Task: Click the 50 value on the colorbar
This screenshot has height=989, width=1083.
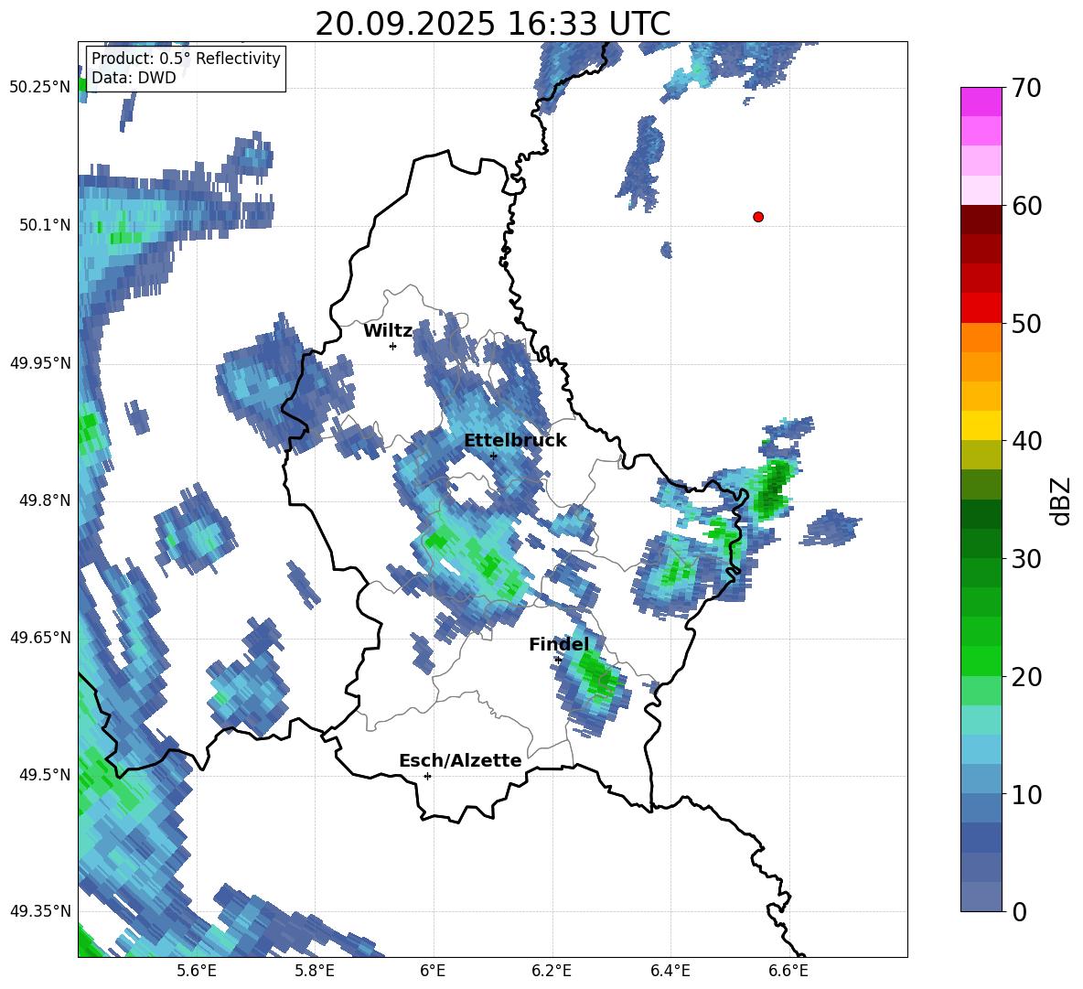Action: point(1026,323)
